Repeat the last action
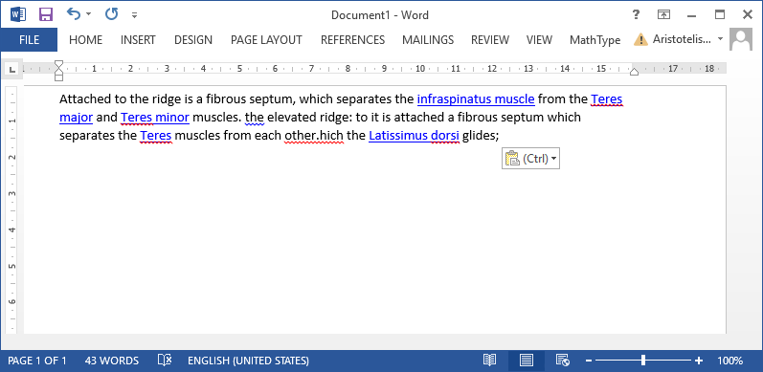The height and width of the screenshot is (372, 763). tap(111, 14)
